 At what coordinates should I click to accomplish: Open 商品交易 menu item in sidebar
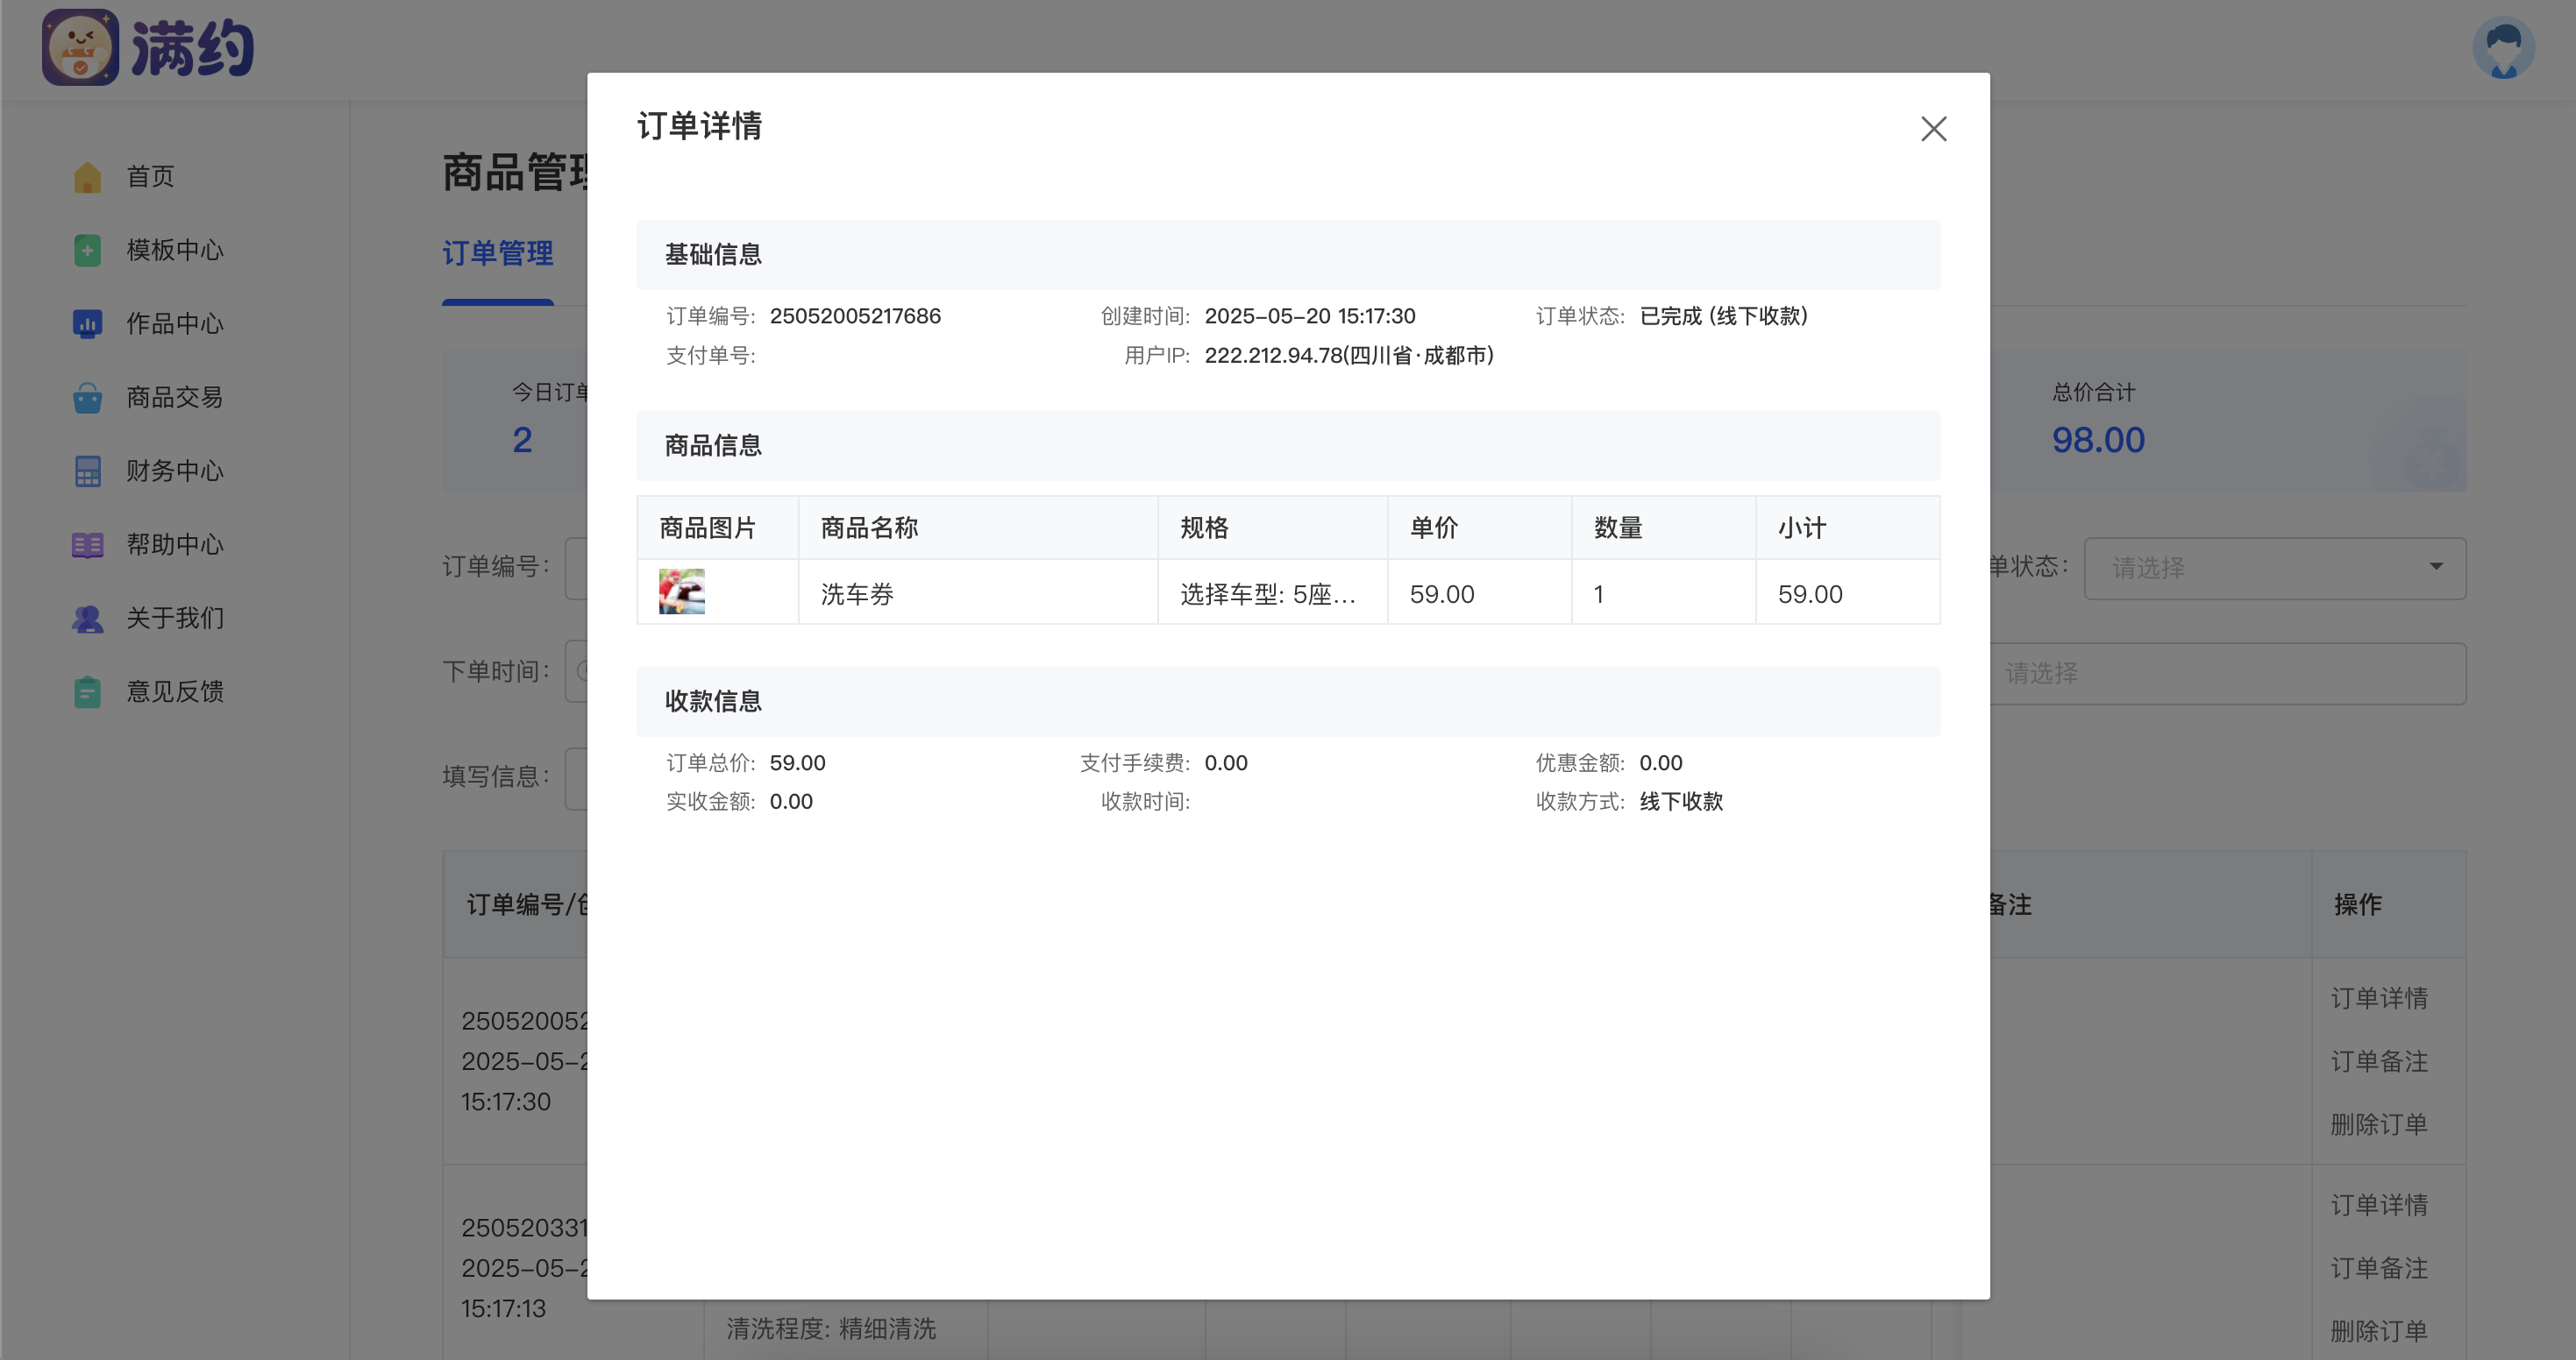[174, 398]
